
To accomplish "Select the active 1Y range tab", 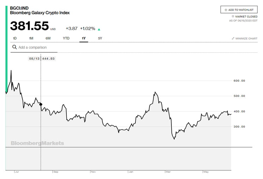I will tap(84, 39).
